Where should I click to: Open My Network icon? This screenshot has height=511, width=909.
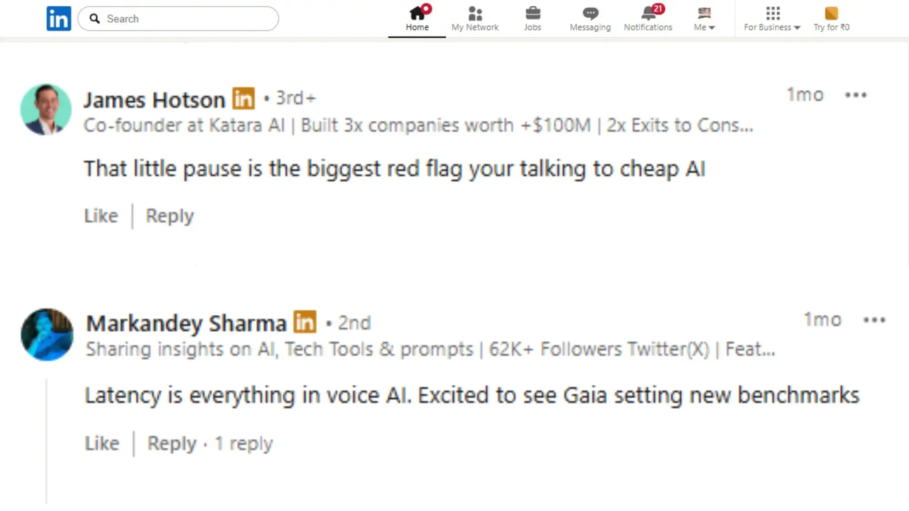[x=475, y=14]
